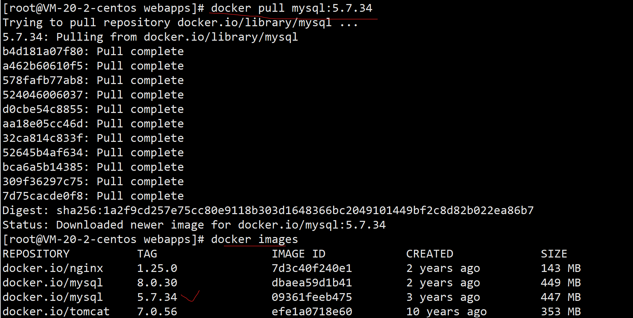Select size value 447 MB
The width and height of the screenshot is (633, 318).
pos(561,297)
